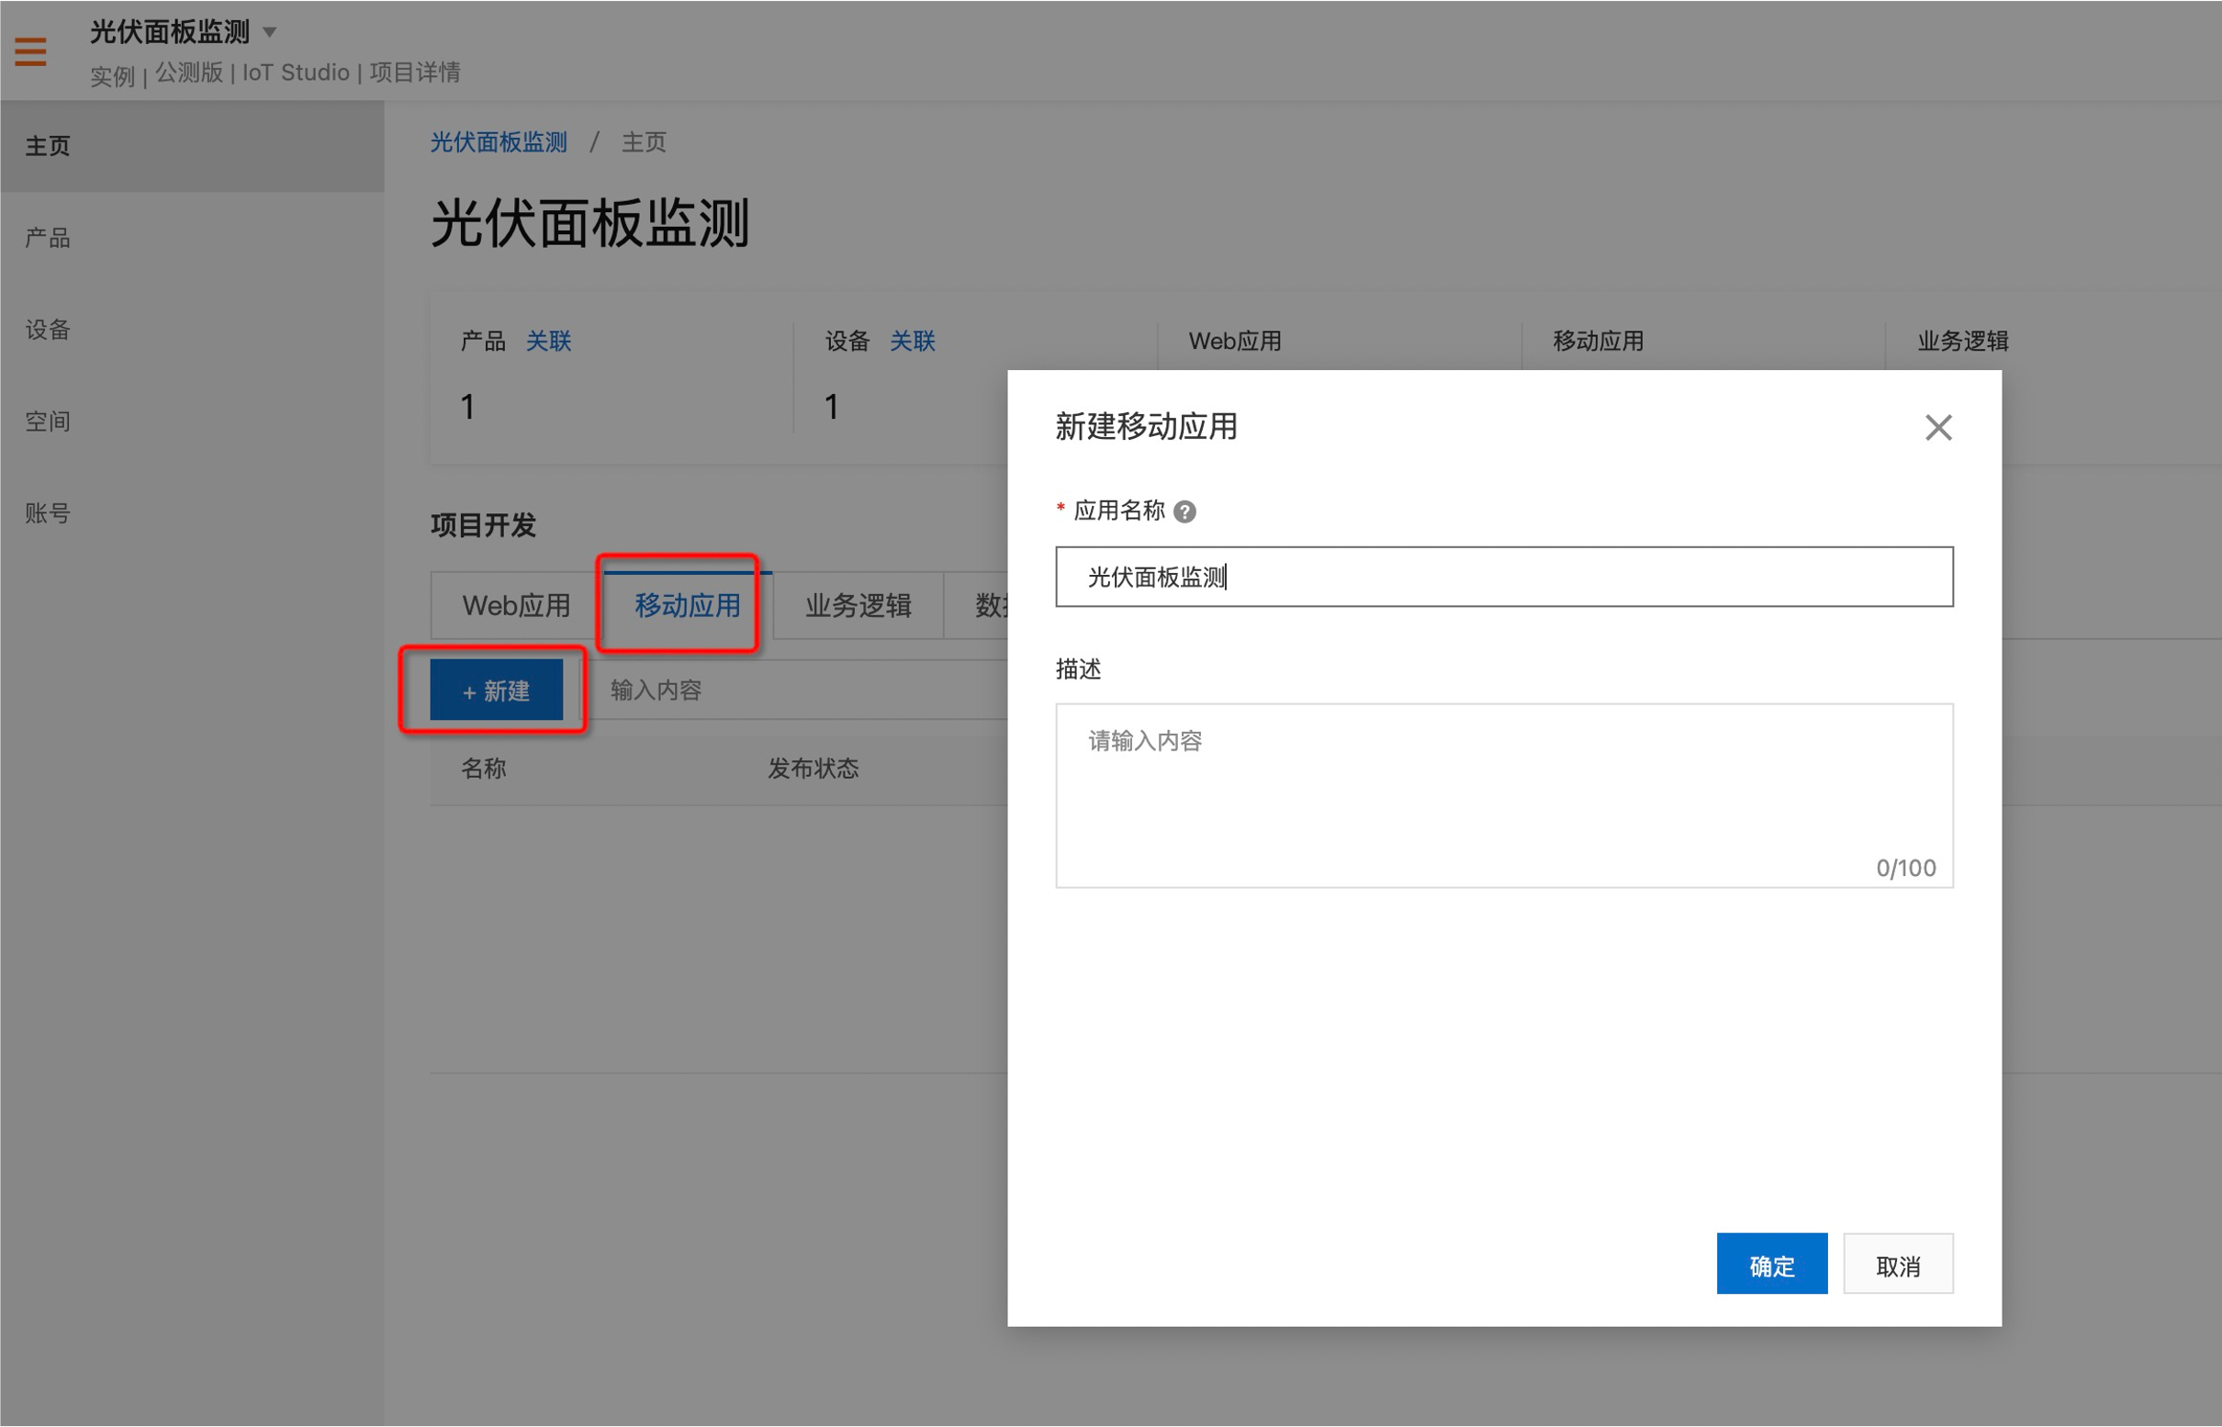Click into the 描述 text area
The width and height of the screenshot is (2222, 1427).
pos(1504,796)
